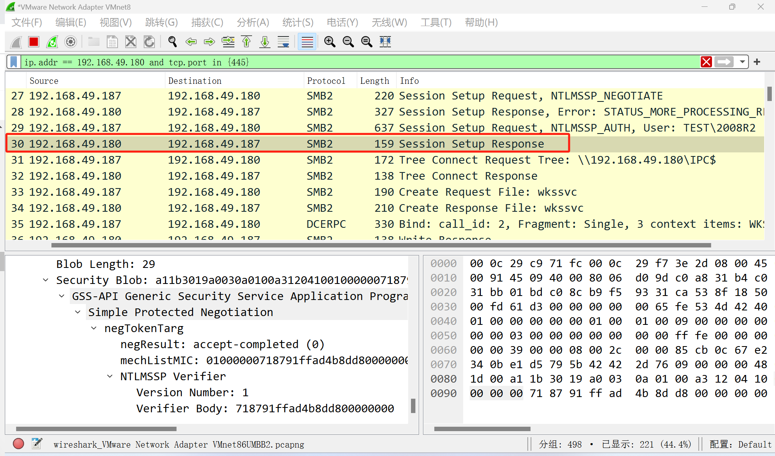Open the 统计(S) menu
The height and width of the screenshot is (456, 775).
[298, 22]
